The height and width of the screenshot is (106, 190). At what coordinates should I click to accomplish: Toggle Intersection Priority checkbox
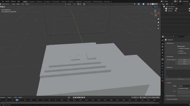178,96
